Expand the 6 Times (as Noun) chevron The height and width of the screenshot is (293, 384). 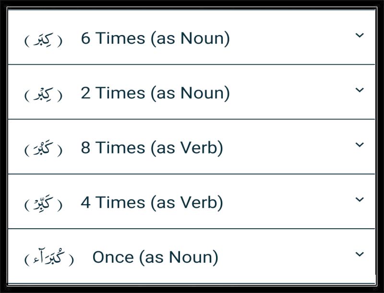tap(359, 35)
